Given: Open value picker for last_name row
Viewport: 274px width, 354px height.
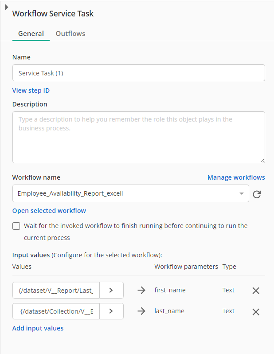Looking at the screenshot, I should click(x=111, y=311).
